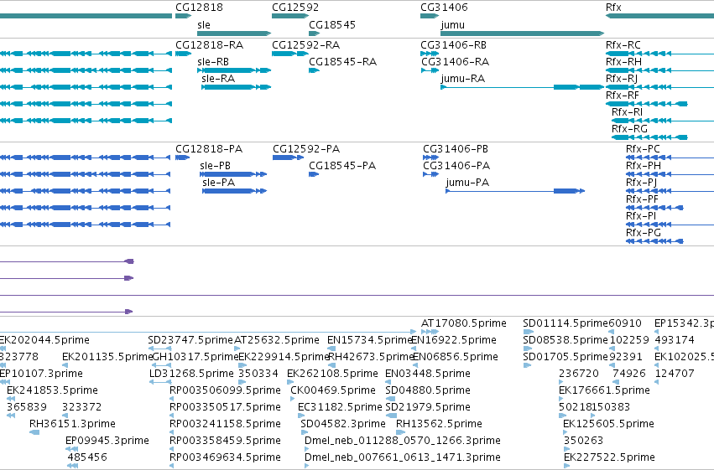Viewport: 714px width, 470px height.
Task: Select the CG12592 gene label
Action: coord(295,8)
